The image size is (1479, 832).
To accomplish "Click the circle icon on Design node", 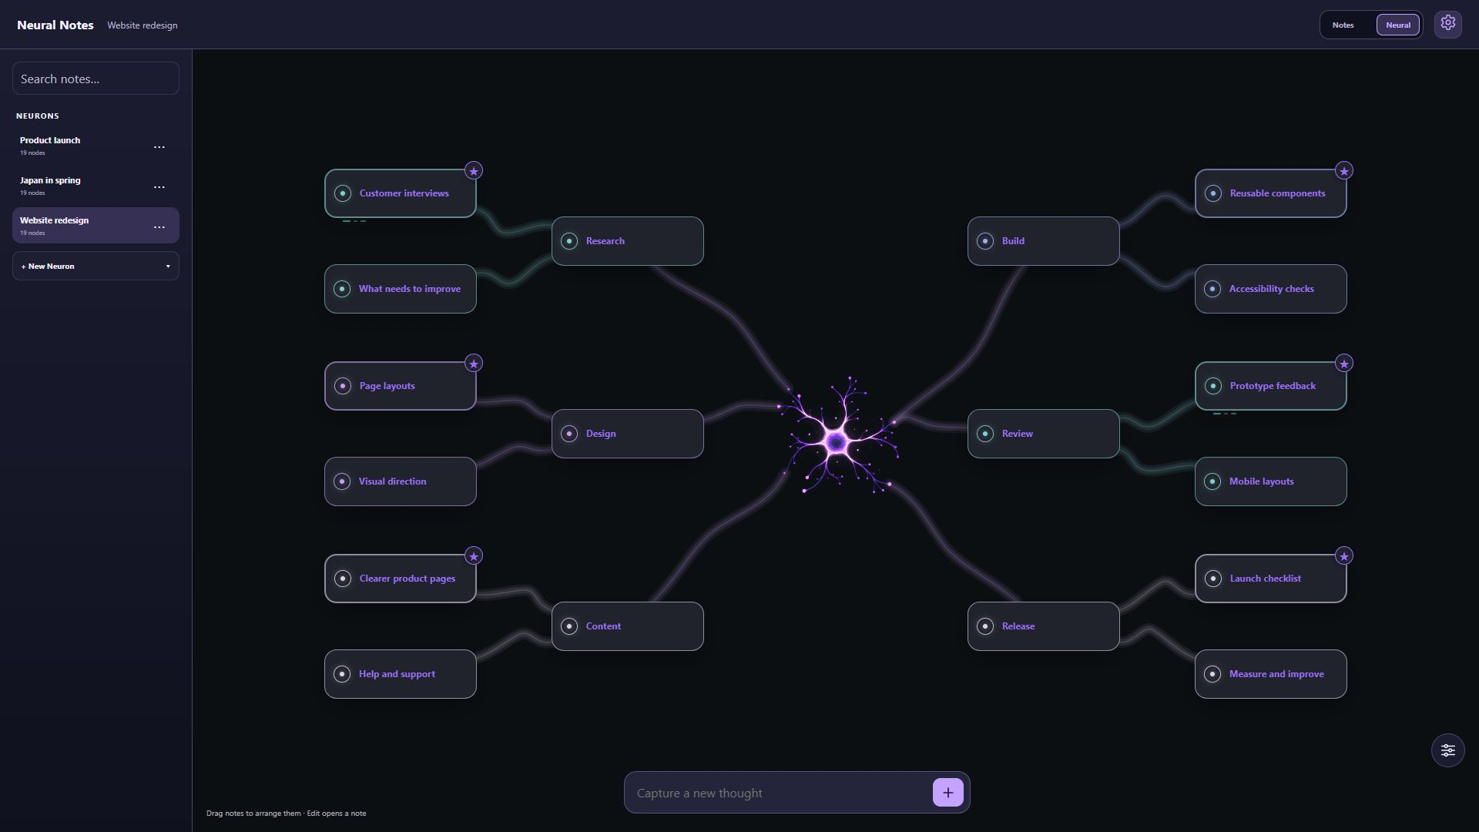I will [569, 434].
